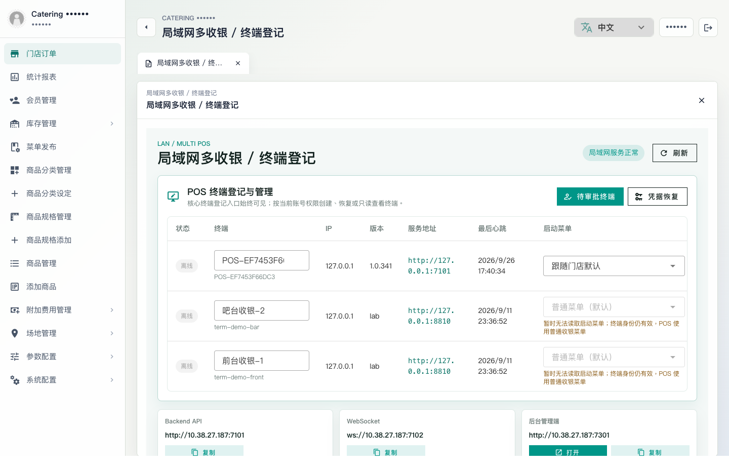Viewport: 729px width, 468px height.
Task: Open the 跟随门店默认 startup menu dropdown
Action: tap(614, 266)
